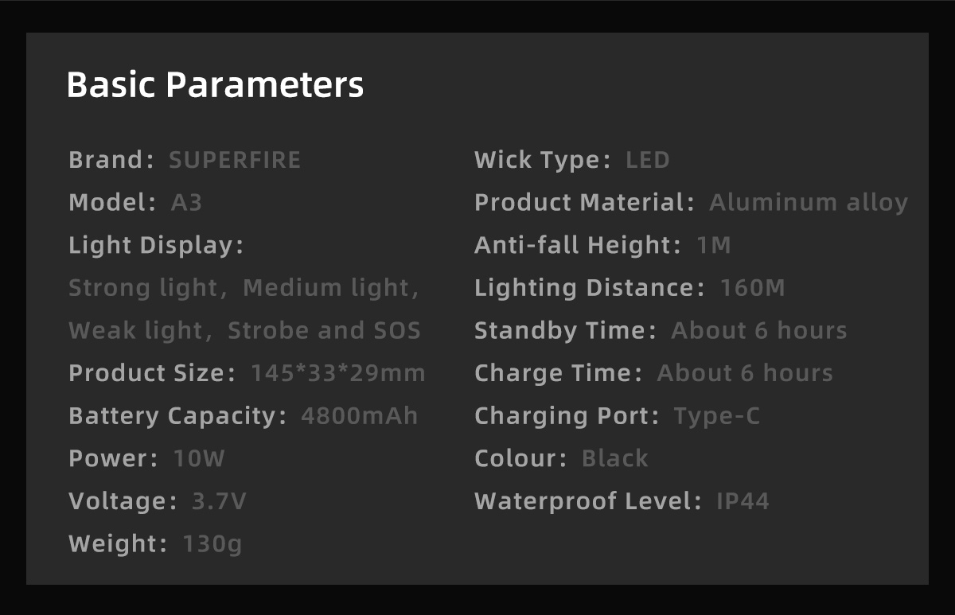Click the Power 10W entry
Viewport: 955px width, 615px height.
point(147,459)
